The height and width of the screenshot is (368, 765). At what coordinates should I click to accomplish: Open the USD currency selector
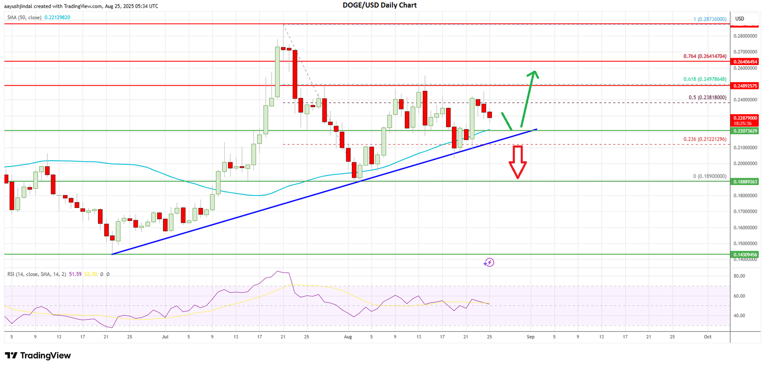point(740,19)
